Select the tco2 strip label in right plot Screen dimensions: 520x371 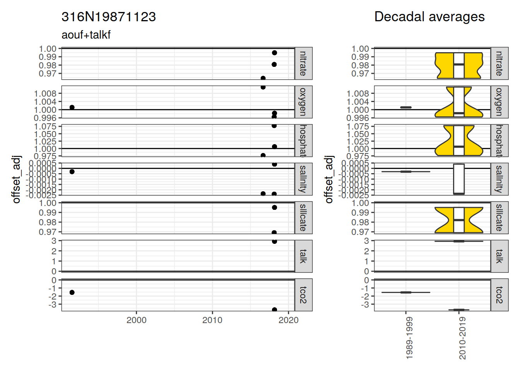[499, 295]
